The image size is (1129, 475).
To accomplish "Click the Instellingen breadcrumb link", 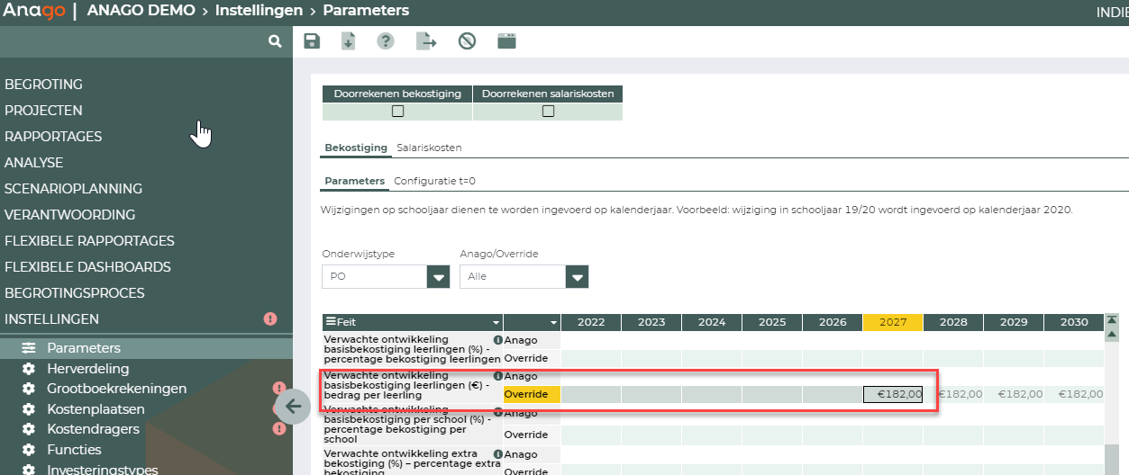I will 258,11.
